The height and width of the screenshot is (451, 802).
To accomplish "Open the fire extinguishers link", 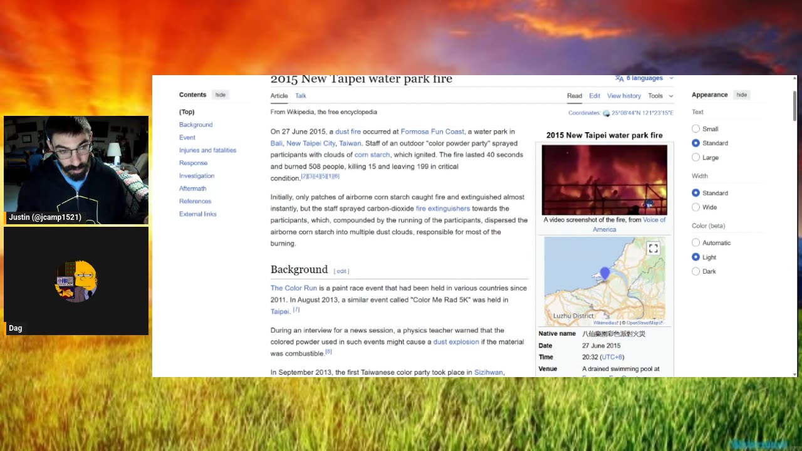I will pyautogui.click(x=443, y=209).
